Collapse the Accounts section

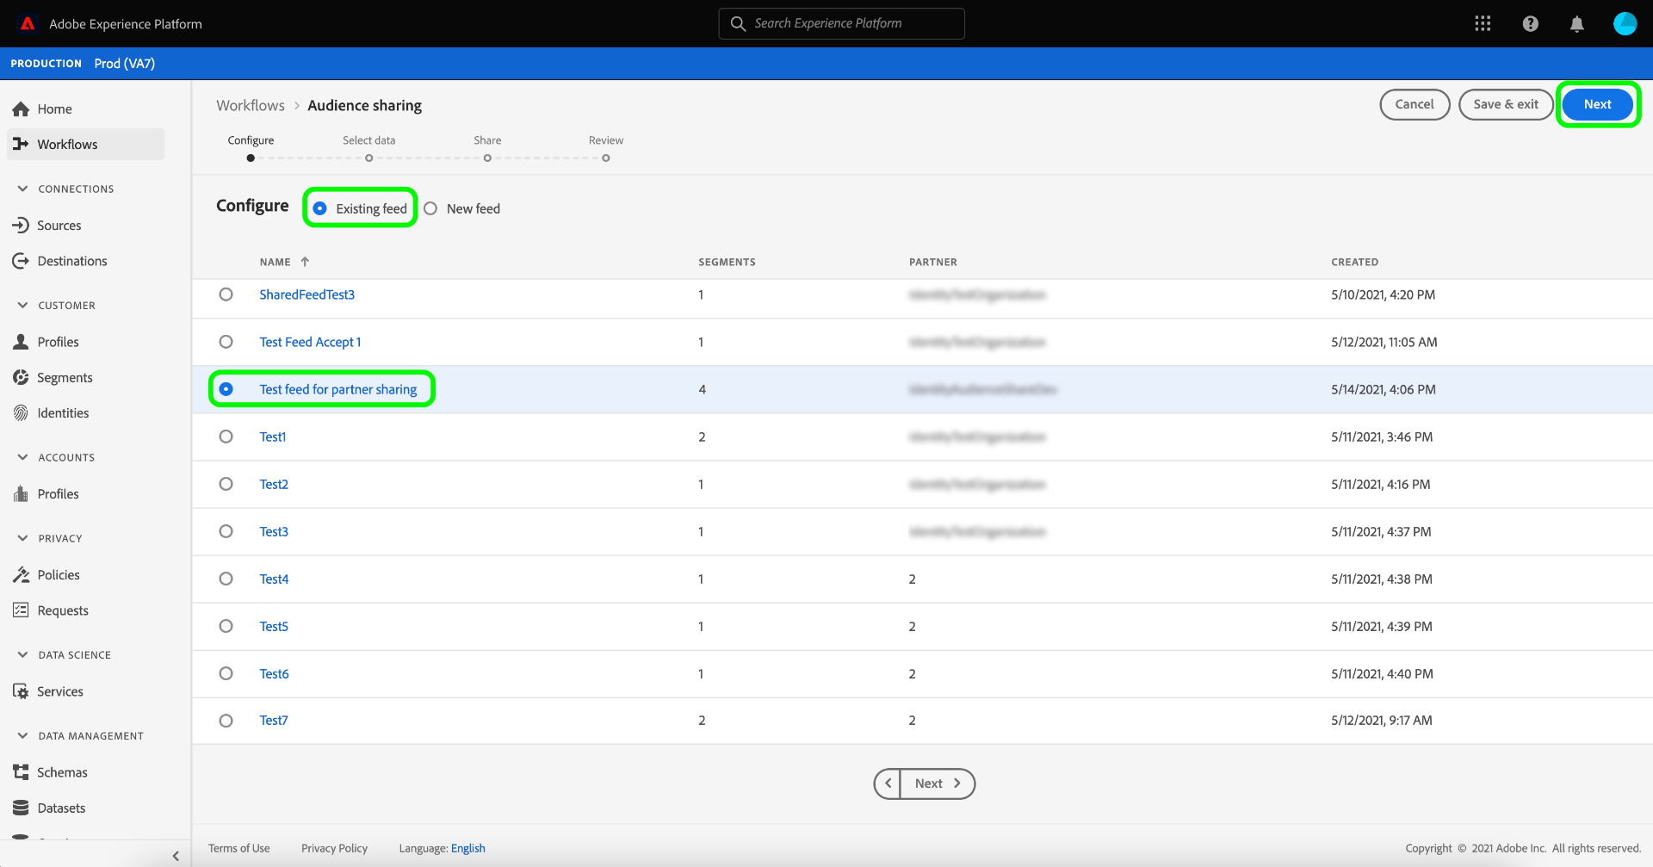click(22, 457)
